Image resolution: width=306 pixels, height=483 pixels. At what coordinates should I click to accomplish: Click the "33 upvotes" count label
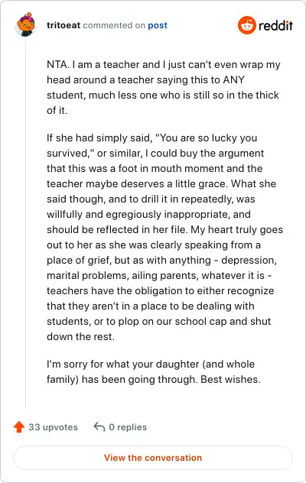pyautogui.click(x=53, y=427)
